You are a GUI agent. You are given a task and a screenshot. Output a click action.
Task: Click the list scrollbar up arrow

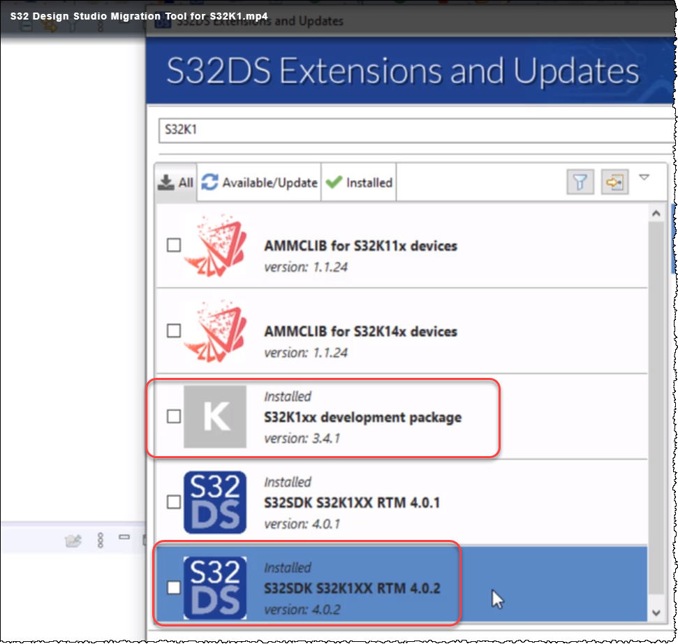[x=656, y=213]
